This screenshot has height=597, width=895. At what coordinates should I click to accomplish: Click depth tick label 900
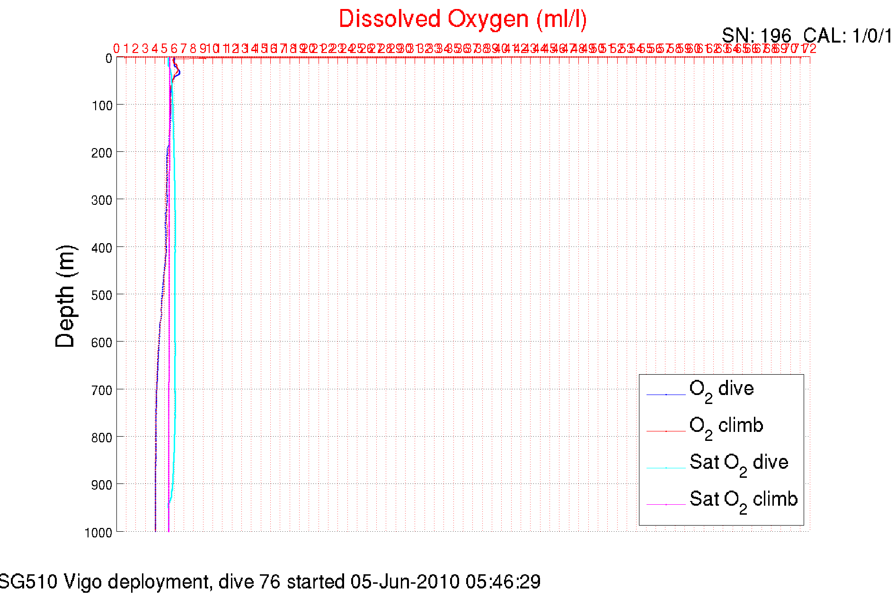click(102, 485)
